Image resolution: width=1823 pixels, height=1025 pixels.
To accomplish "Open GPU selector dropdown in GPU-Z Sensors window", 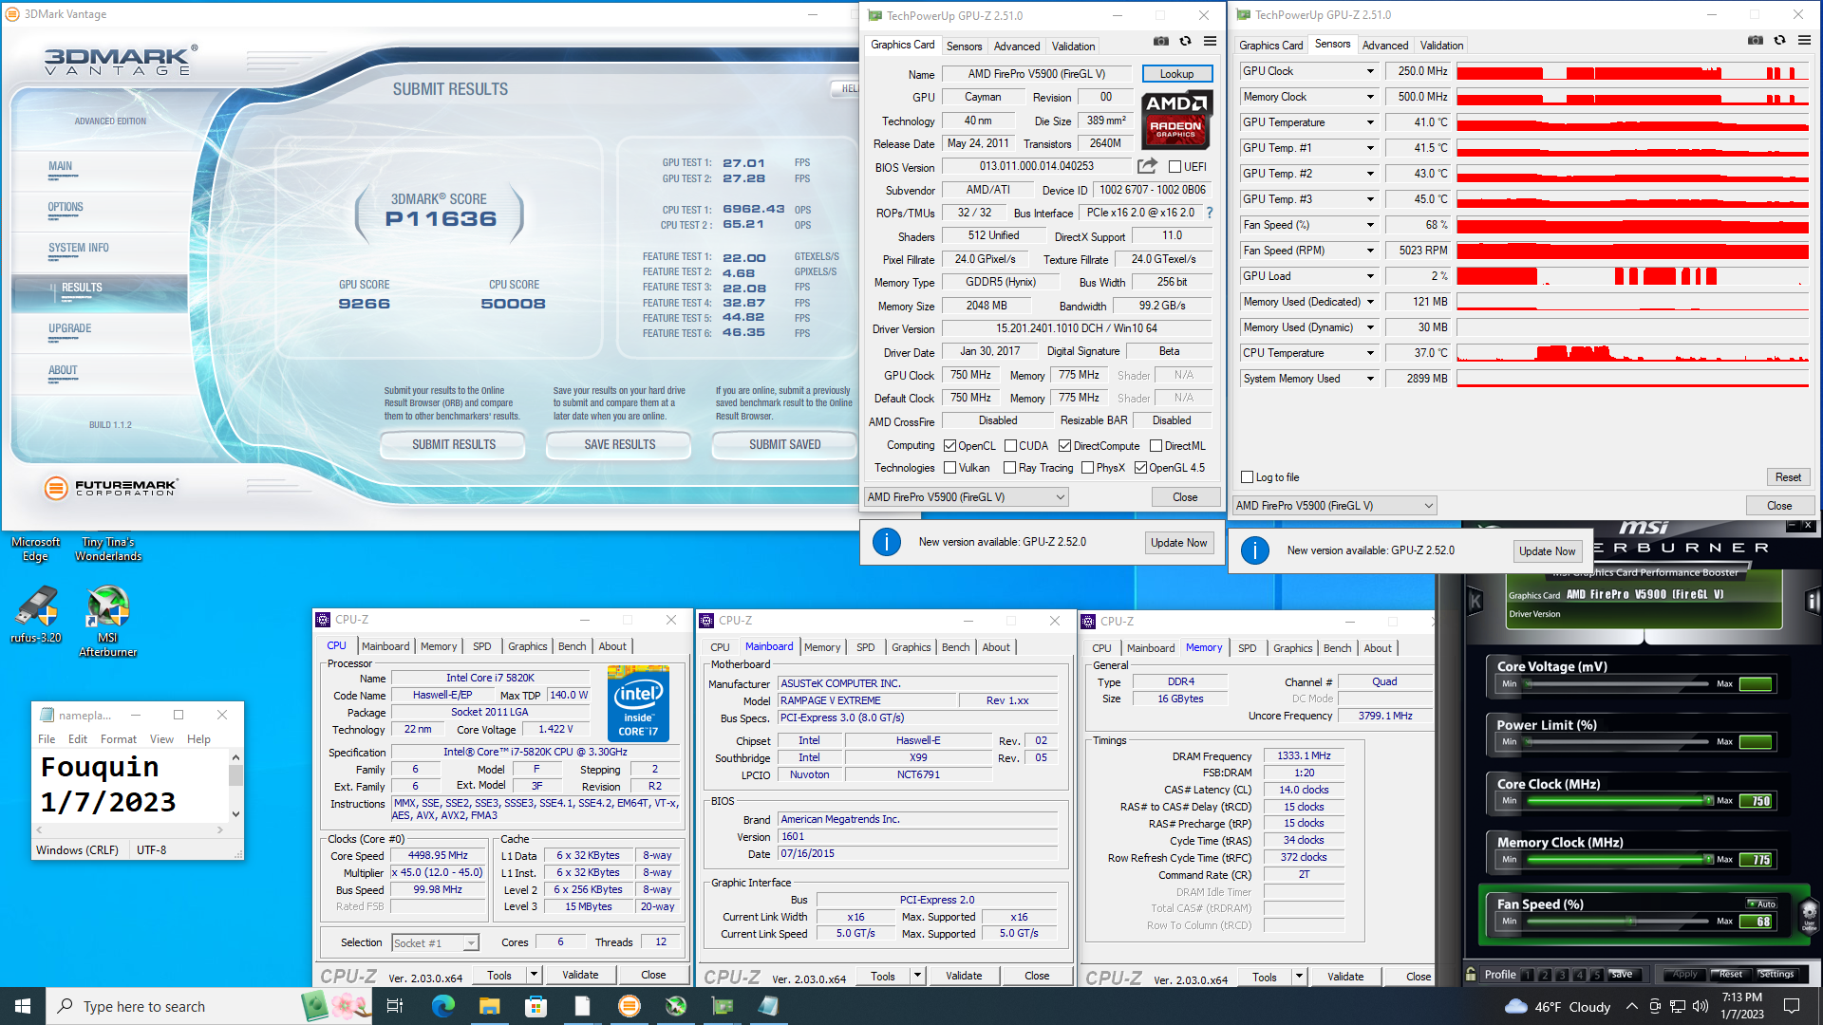I will click(1334, 506).
